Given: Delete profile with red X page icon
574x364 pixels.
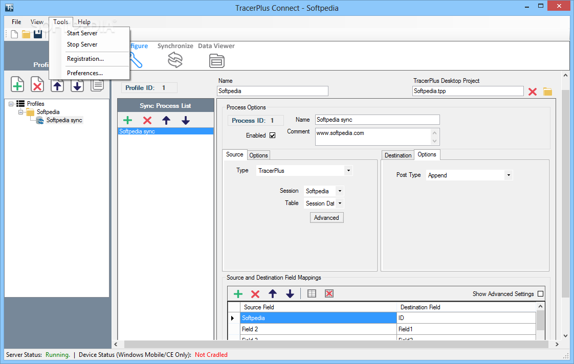Looking at the screenshot, I should (x=37, y=84).
